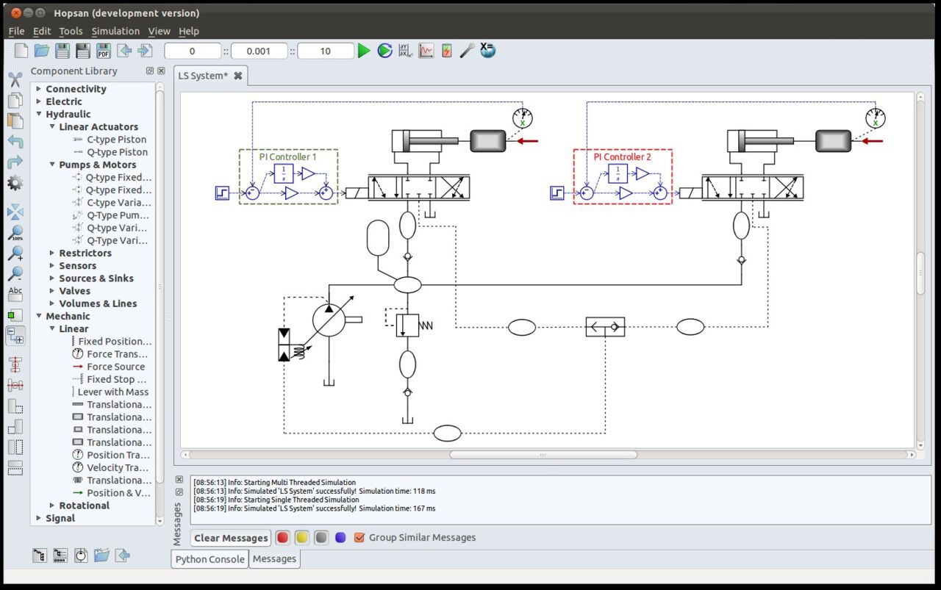Image resolution: width=941 pixels, height=590 pixels.
Task: Toggle the yellow warning message filter
Action: [x=302, y=537]
